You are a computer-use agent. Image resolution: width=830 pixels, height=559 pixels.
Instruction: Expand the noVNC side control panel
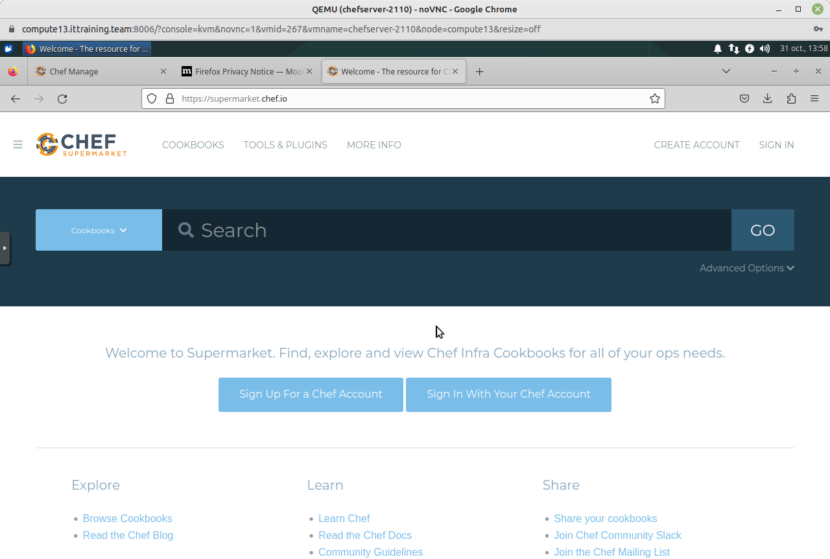(5, 248)
